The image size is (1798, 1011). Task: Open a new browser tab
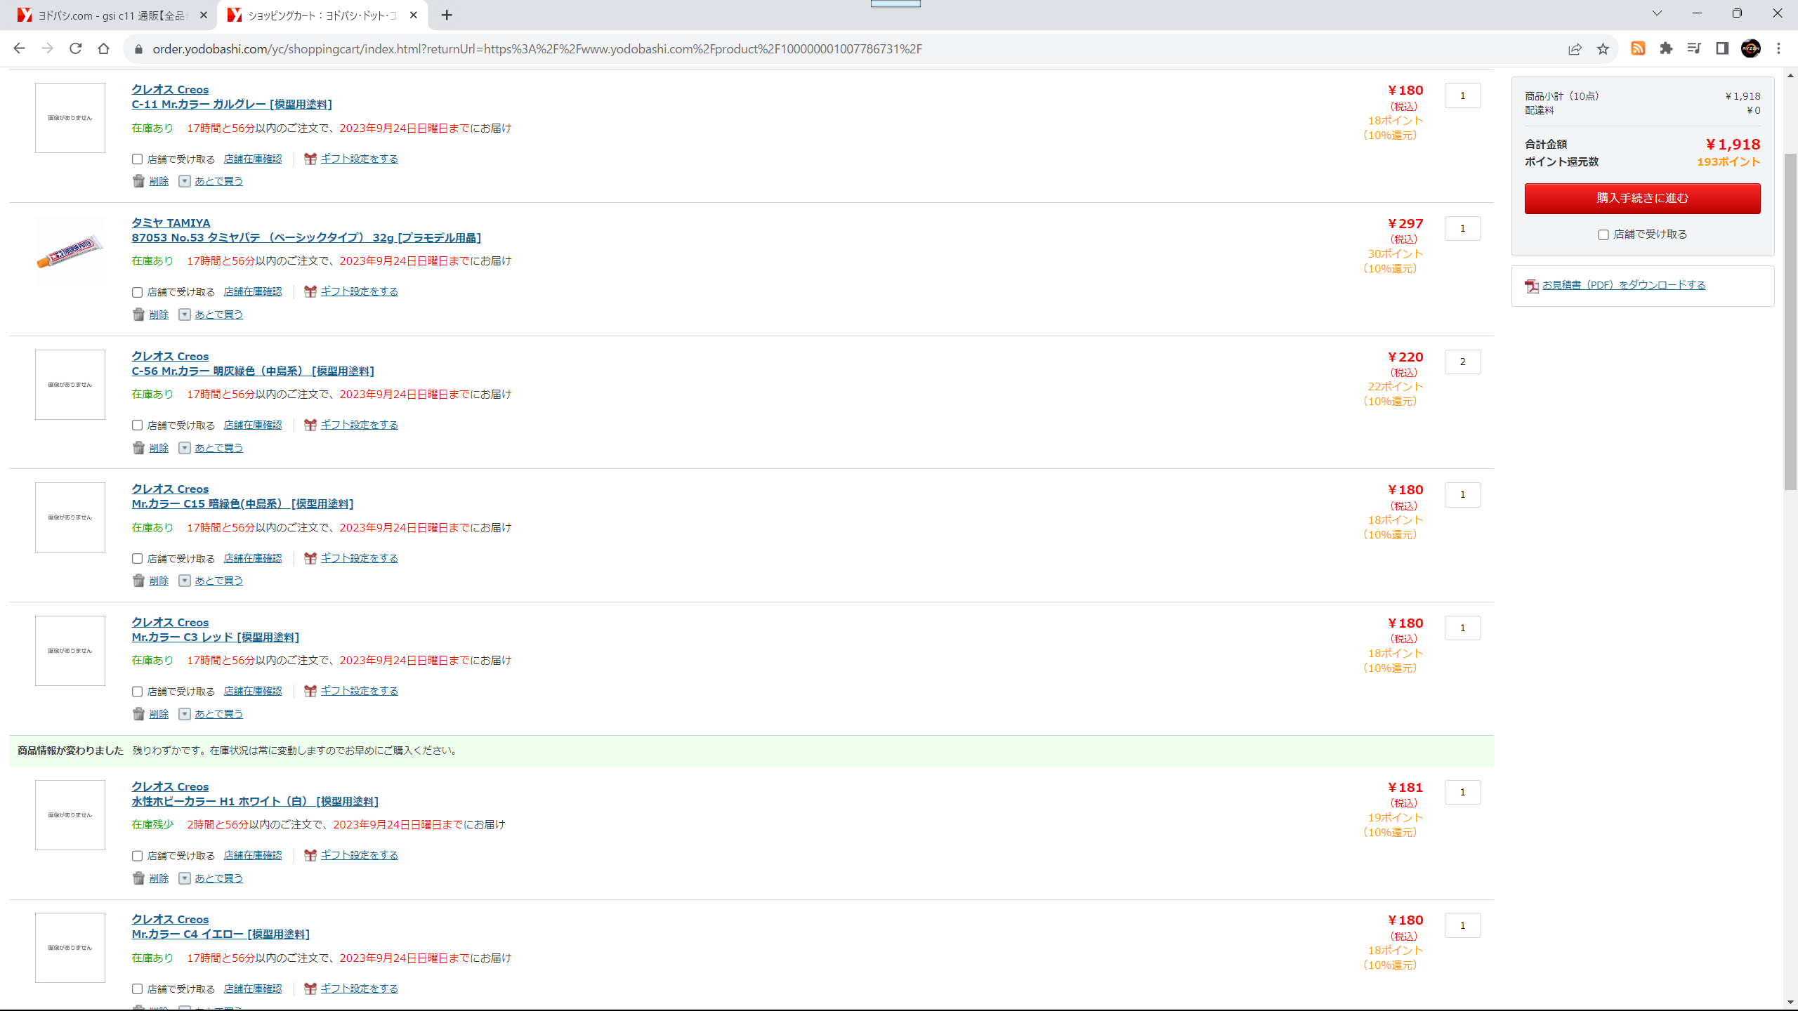pos(447,15)
